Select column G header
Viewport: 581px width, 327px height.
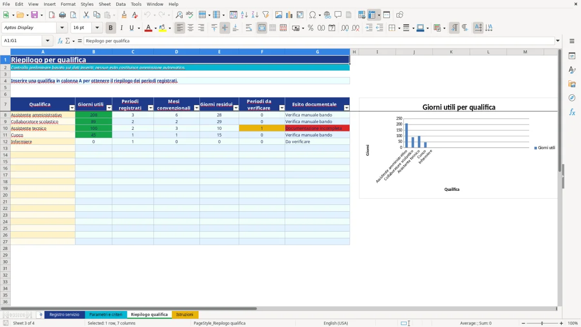point(317,52)
